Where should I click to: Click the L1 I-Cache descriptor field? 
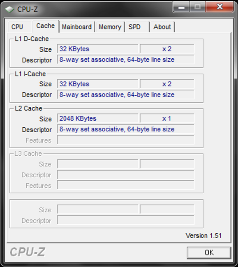click(125, 95)
